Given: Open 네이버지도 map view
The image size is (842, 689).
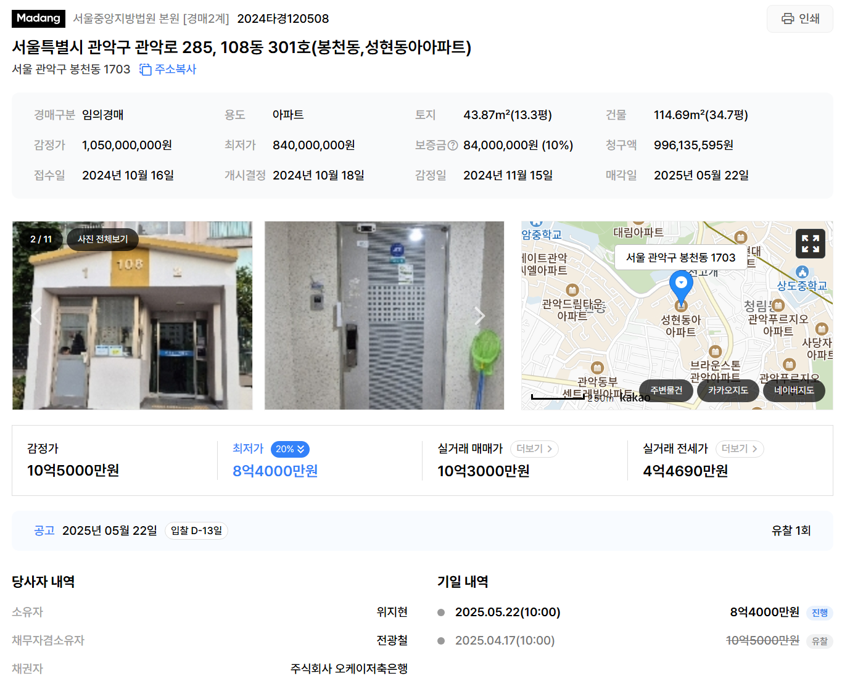Looking at the screenshot, I should coord(794,390).
